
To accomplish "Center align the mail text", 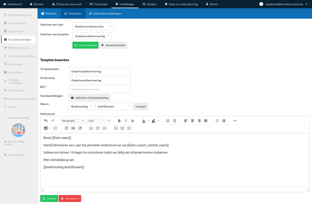I will (x=192, y=121).
